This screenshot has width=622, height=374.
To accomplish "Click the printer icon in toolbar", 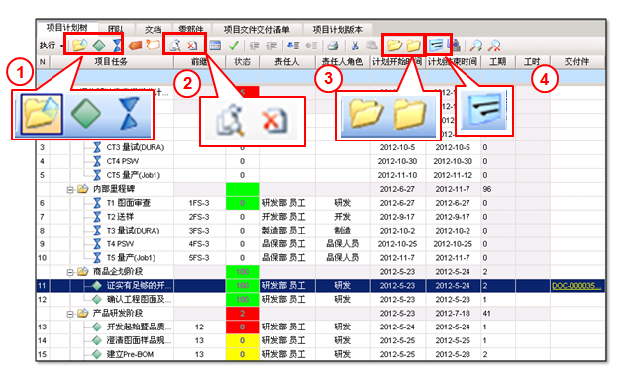I will 333,46.
